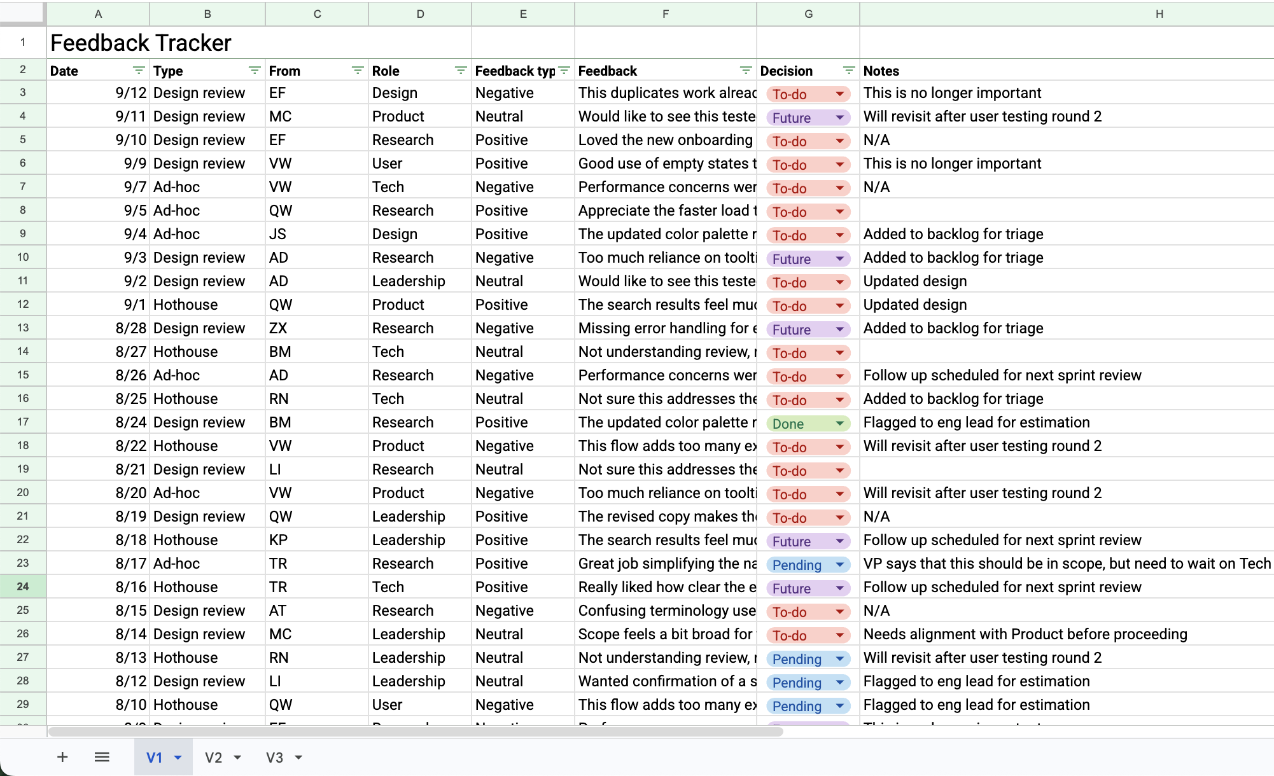Click the Notes header cell
The height and width of the screenshot is (776, 1274).
pos(1067,70)
